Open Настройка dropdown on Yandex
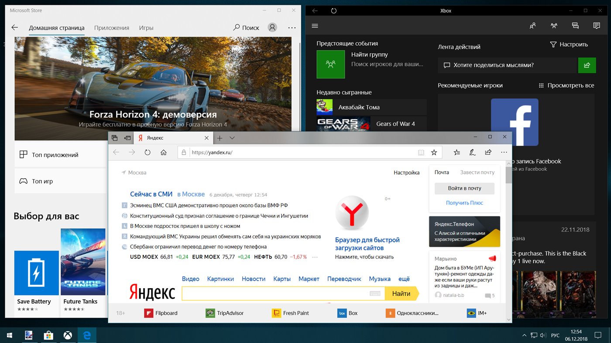The height and width of the screenshot is (343, 611). pos(406,173)
